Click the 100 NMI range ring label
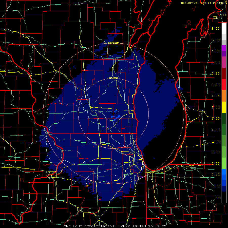Image resolution: width=228 pixels, height=228 pixels. click(x=113, y=43)
